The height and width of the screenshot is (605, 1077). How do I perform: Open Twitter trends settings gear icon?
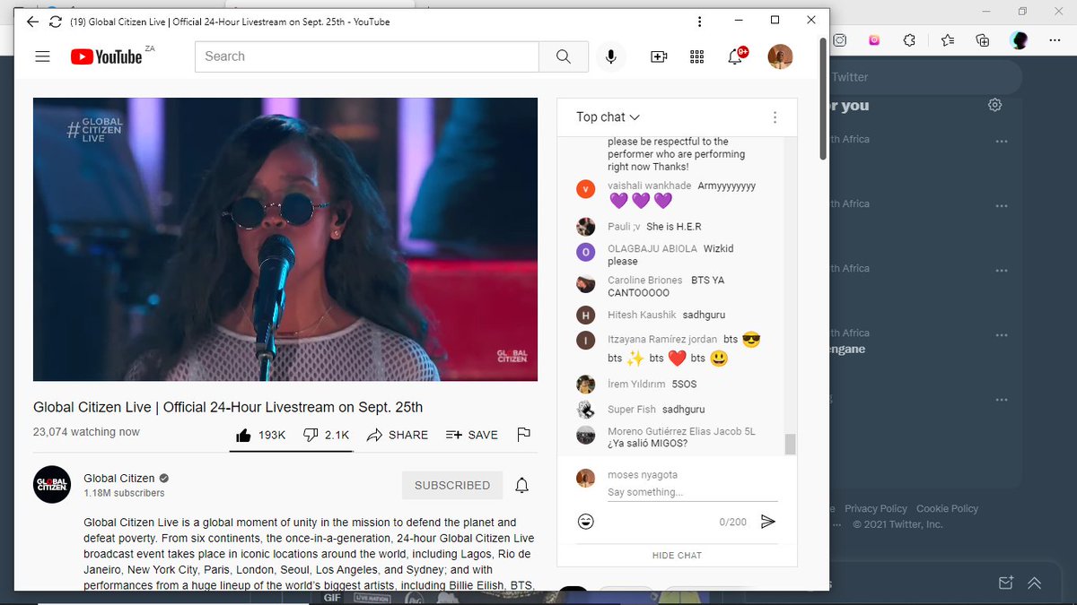point(994,105)
